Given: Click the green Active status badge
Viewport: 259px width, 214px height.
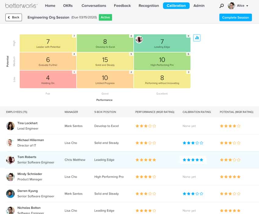Looking at the screenshot, I should click(x=105, y=17).
